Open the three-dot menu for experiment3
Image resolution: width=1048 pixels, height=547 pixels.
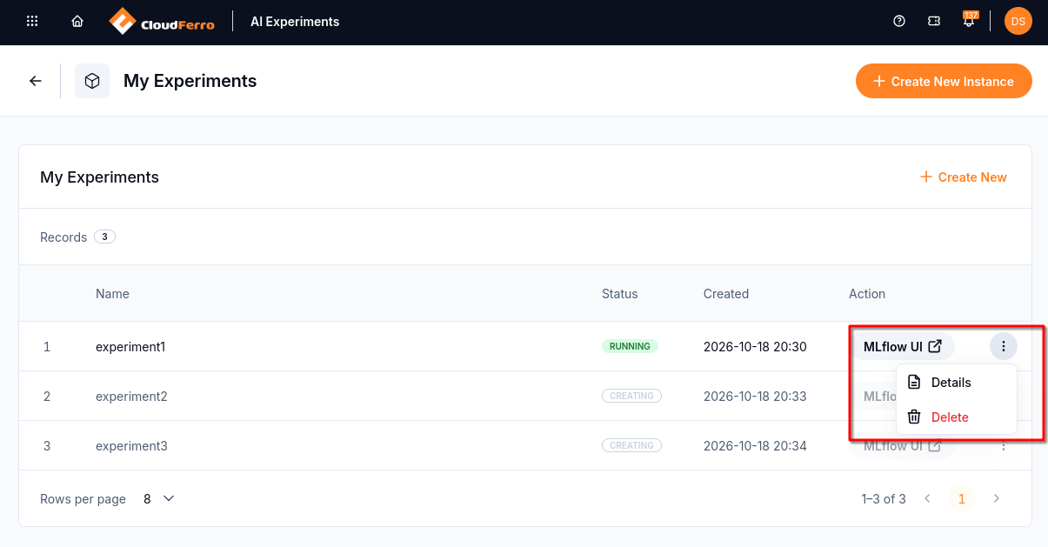tap(1004, 446)
